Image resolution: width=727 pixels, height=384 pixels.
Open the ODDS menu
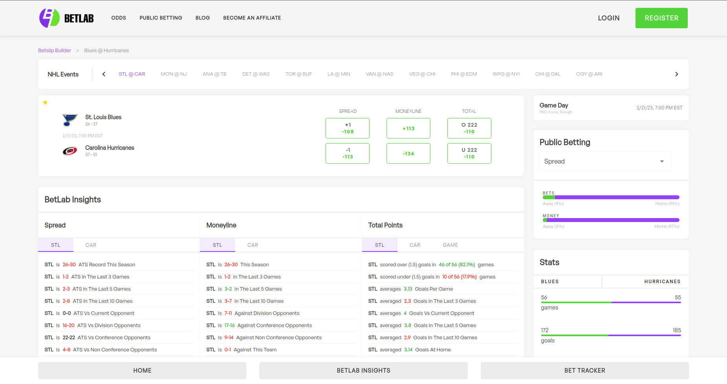[x=119, y=18]
